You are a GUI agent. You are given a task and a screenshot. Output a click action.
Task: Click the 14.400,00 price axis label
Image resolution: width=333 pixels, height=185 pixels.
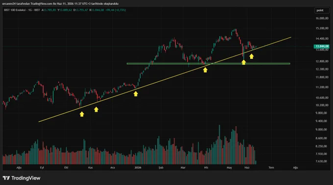coord(322,39)
